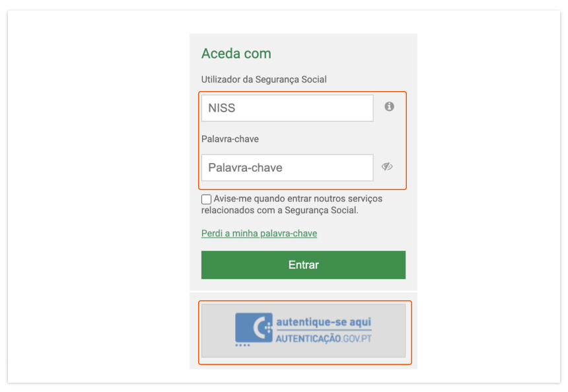Toggle password visibility with the eye icon
Image resolution: width=568 pixels, height=392 pixels.
pos(387,166)
